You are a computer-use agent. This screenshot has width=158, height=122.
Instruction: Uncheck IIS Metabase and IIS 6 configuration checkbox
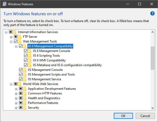click(26, 65)
